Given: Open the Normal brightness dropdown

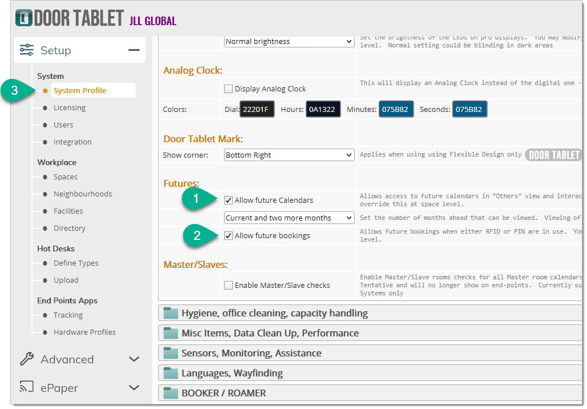Looking at the screenshot, I should tap(289, 42).
